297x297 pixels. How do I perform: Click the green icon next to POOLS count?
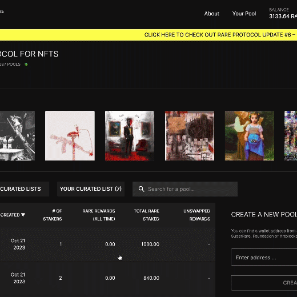click(26, 65)
